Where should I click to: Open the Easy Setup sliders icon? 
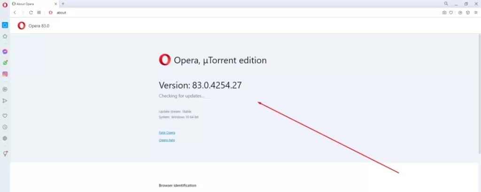click(476, 13)
